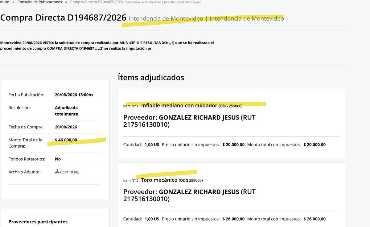The width and height of the screenshot is (370, 227).
Task: Select the unit price '$ 20.000,00' without taxes
Action: click(x=233, y=144)
